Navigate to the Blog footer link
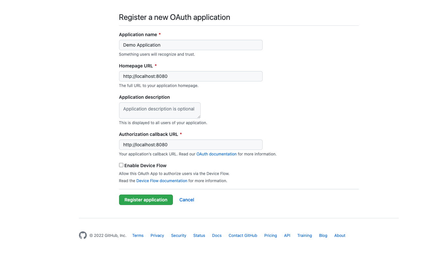445x262 pixels. tap(323, 236)
